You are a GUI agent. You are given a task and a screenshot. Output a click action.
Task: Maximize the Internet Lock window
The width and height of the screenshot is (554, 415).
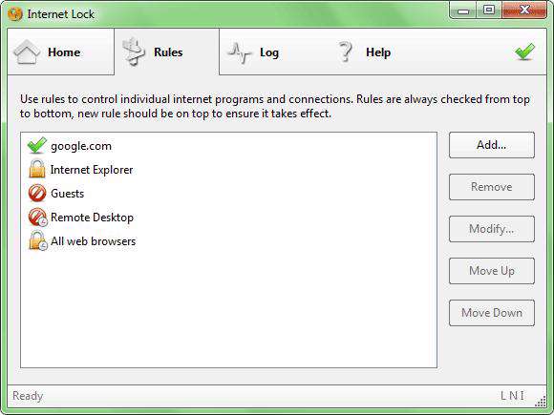click(489, 10)
